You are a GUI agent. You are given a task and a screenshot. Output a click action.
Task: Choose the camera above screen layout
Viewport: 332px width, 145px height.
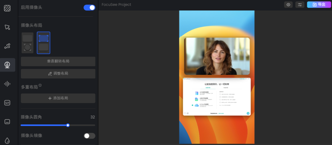(x=44, y=43)
